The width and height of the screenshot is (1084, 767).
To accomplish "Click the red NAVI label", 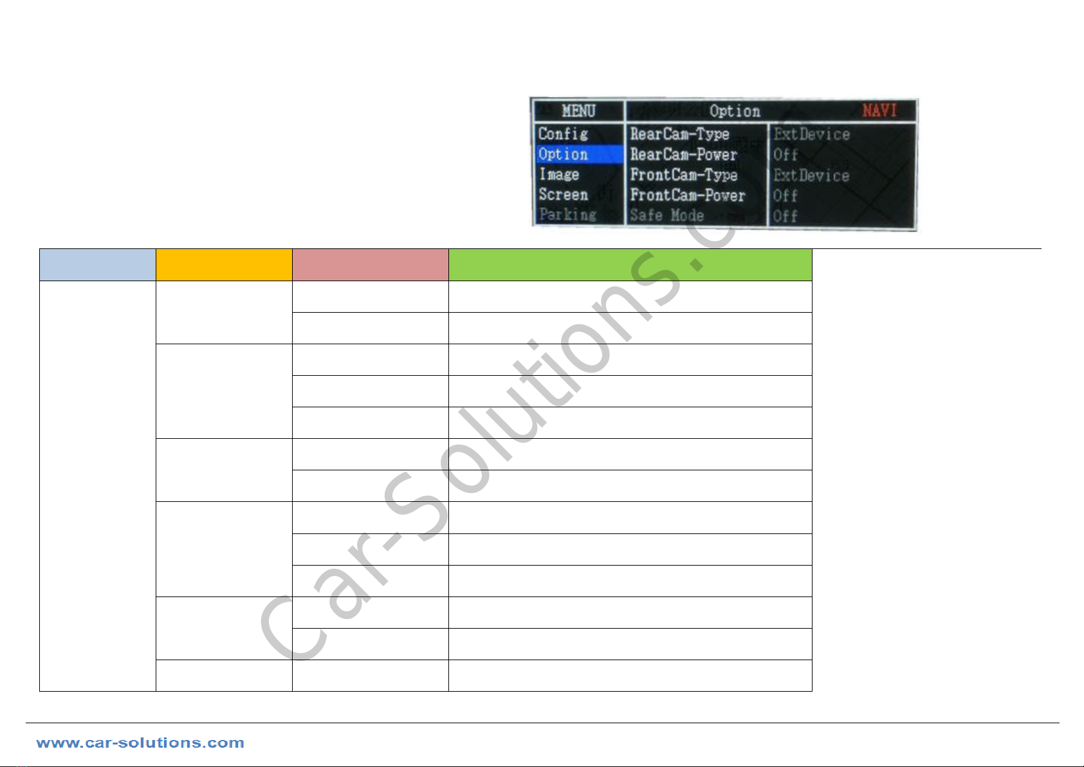I will [879, 111].
